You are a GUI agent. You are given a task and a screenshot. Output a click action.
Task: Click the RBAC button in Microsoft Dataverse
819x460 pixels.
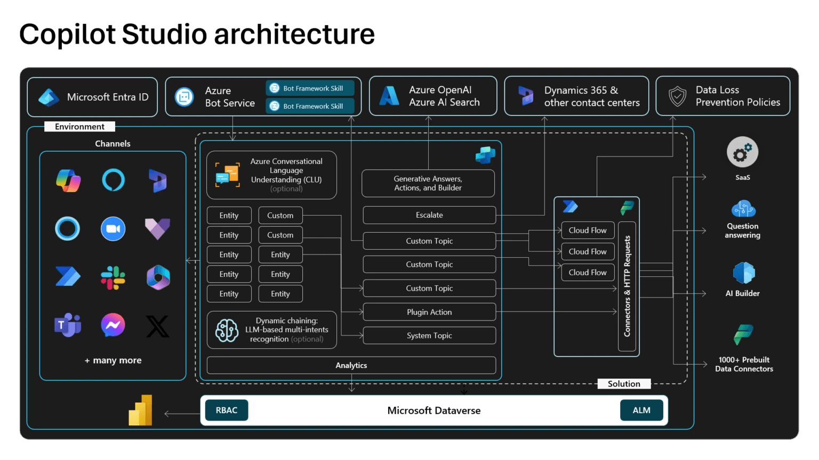click(x=227, y=410)
